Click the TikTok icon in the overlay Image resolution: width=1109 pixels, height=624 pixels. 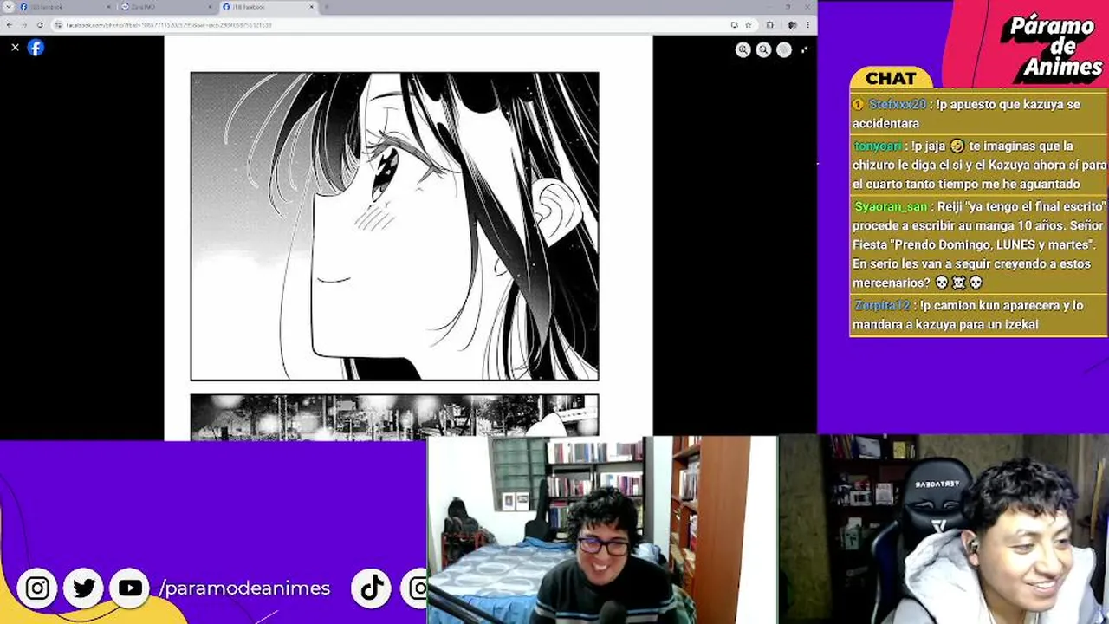[373, 588]
